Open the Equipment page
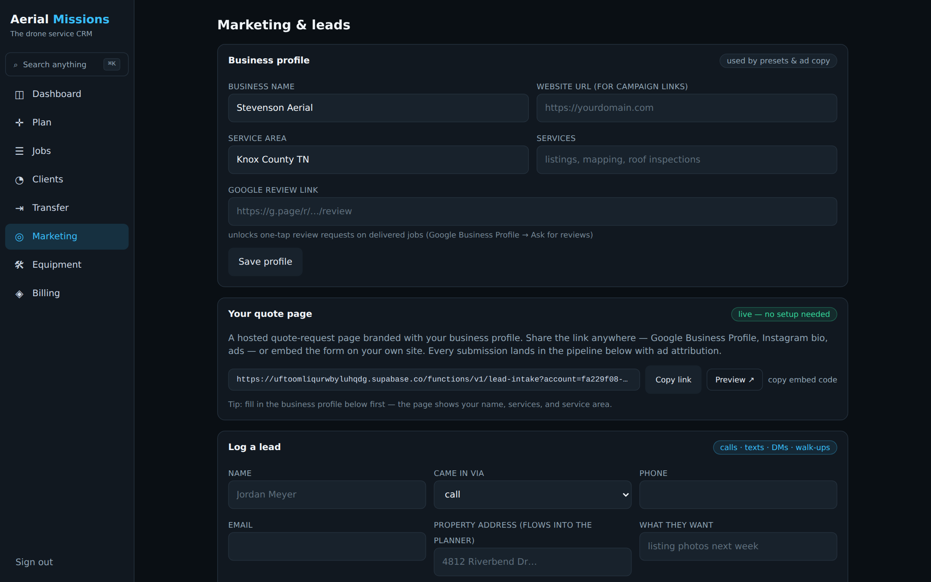This screenshot has height=582, width=931. coord(67,265)
